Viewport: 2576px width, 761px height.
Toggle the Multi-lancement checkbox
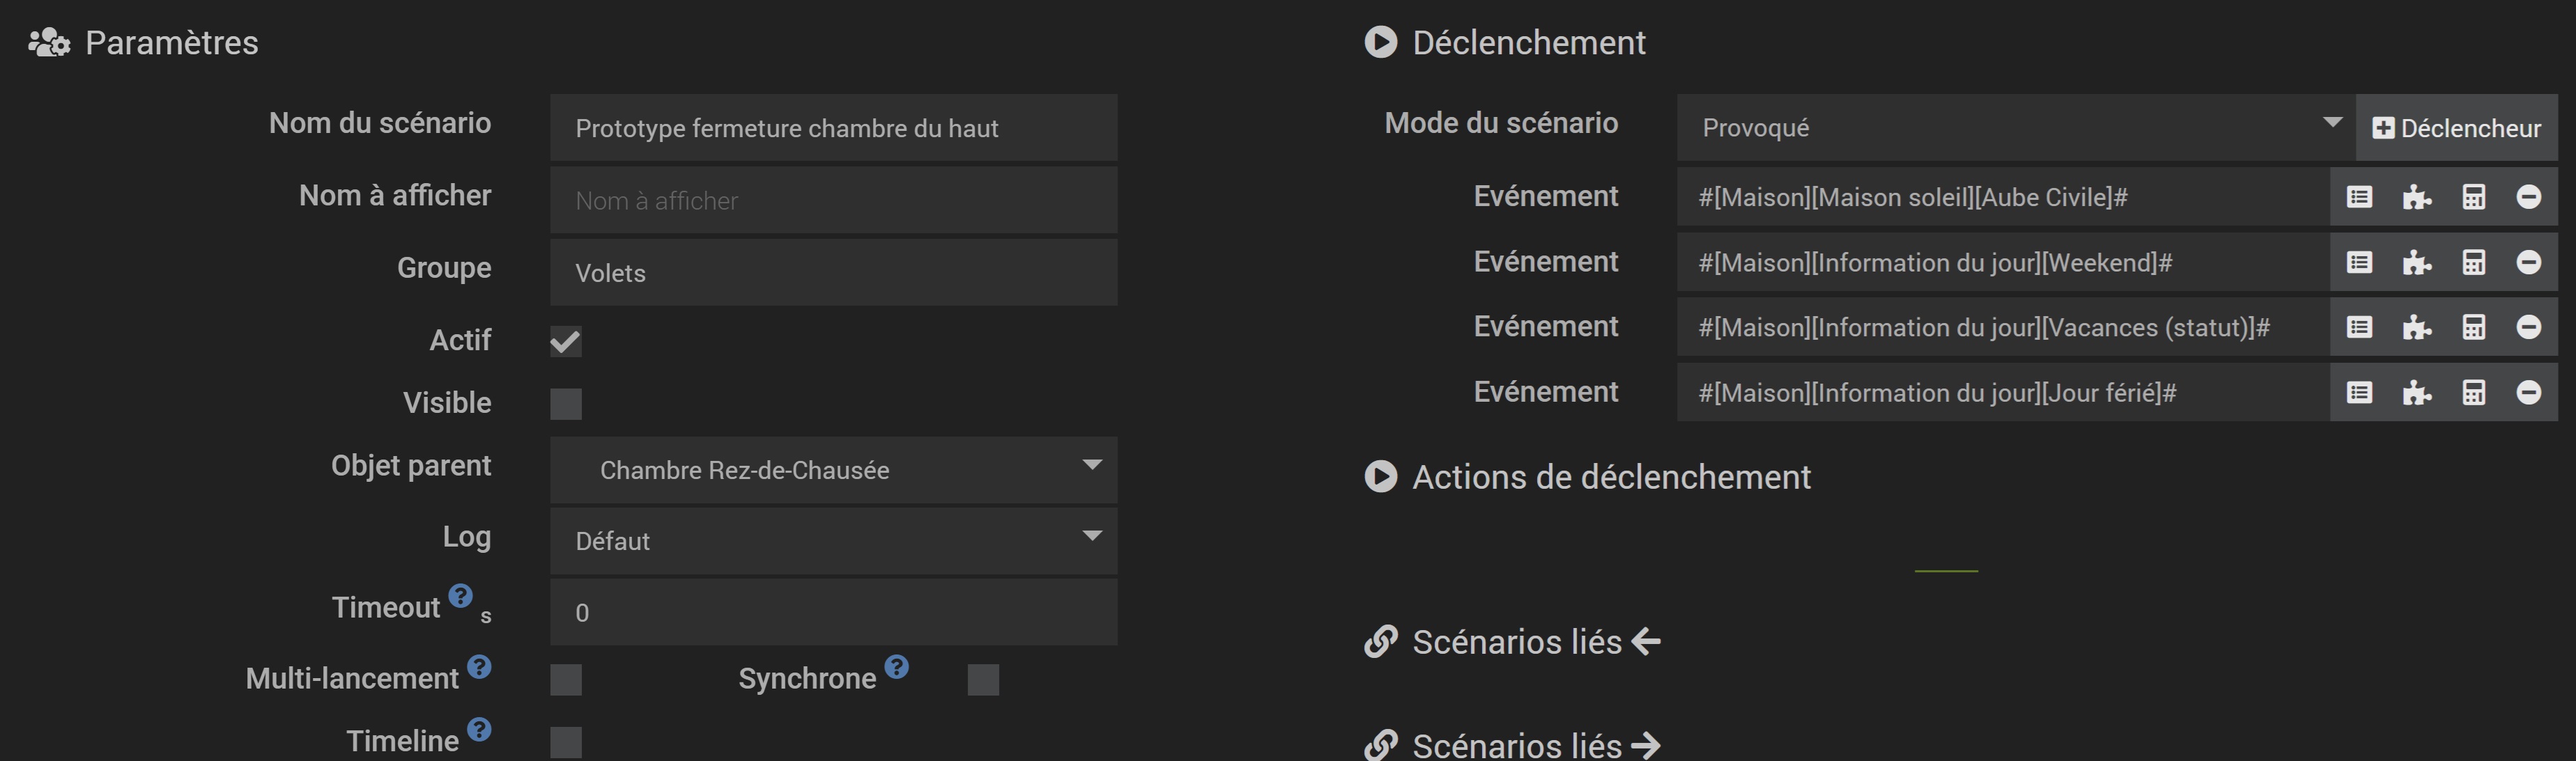point(566,680)
